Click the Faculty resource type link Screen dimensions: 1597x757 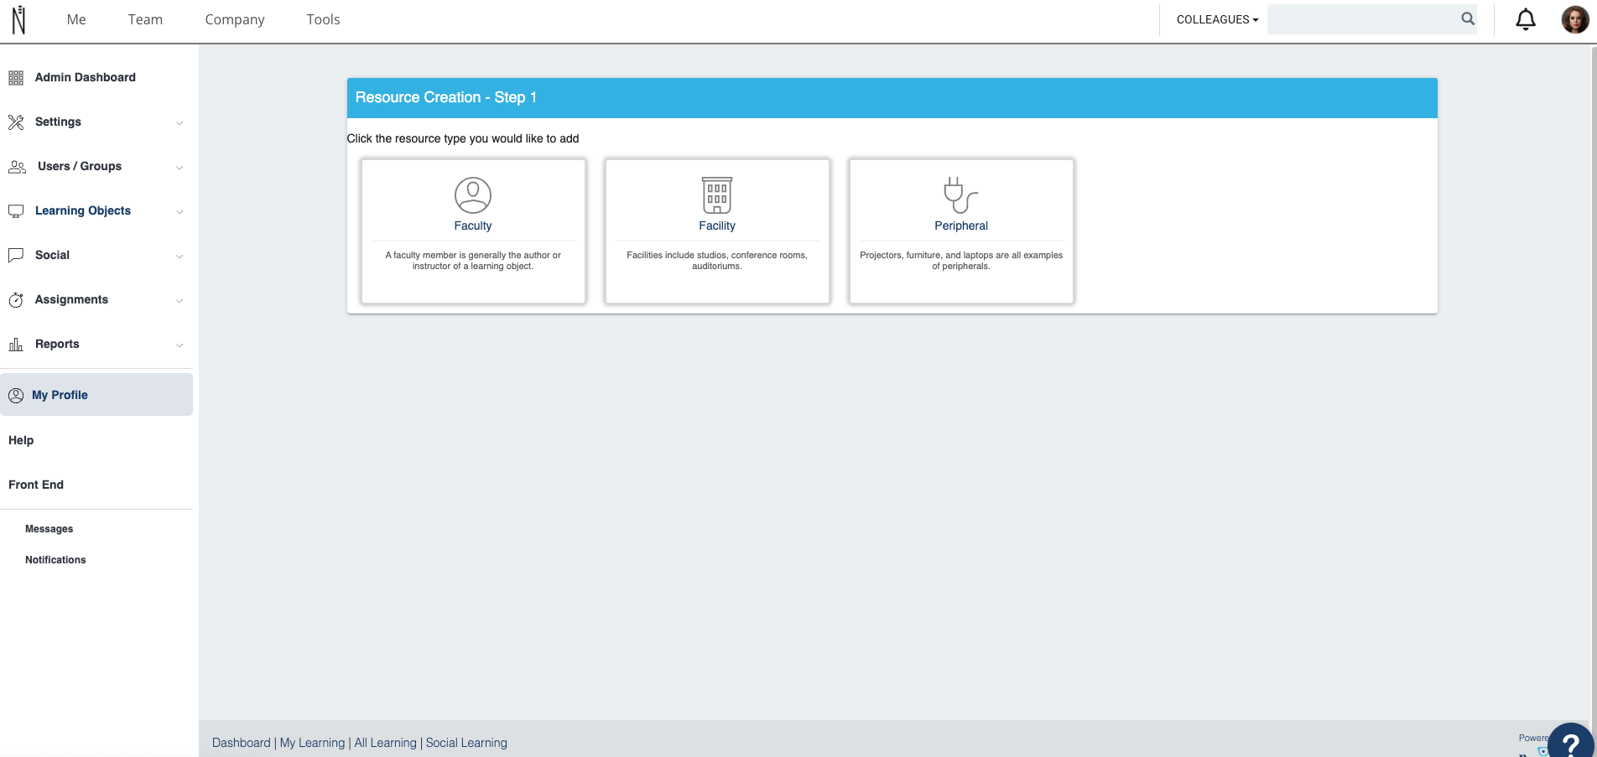coord(473,226)
